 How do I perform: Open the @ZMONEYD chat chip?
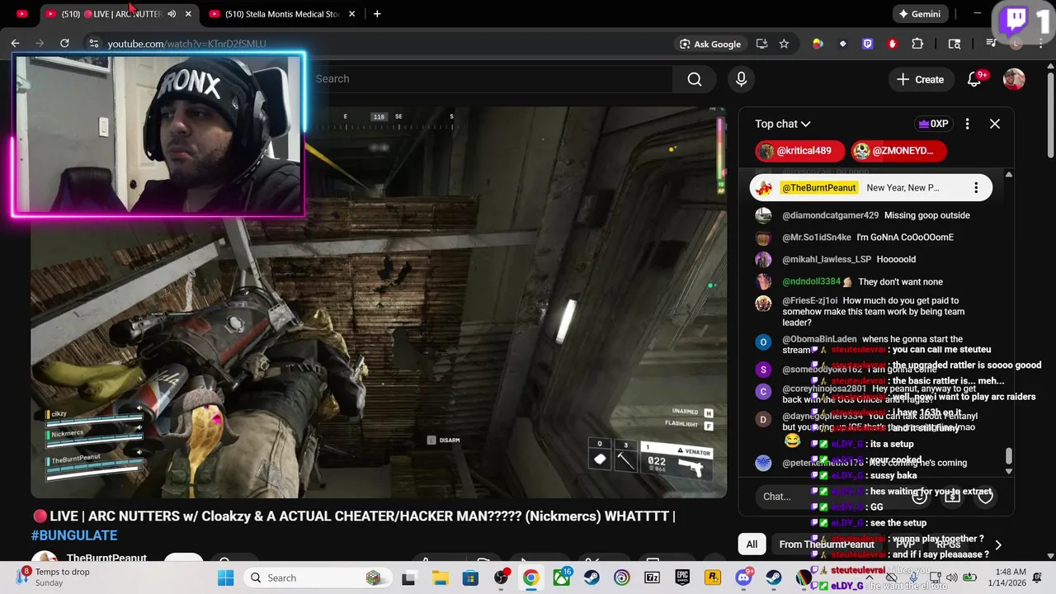point(898,151)
